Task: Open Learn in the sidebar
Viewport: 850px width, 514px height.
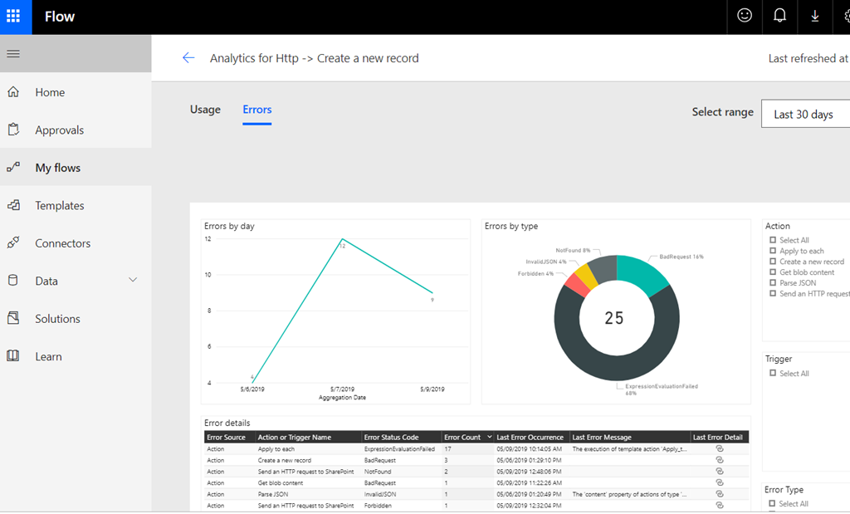Action: (48, 357)
